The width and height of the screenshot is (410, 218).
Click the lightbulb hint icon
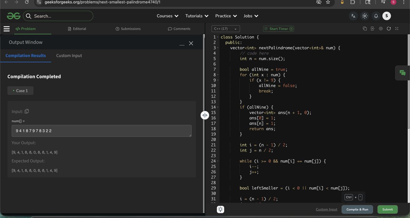click(221, 209)
